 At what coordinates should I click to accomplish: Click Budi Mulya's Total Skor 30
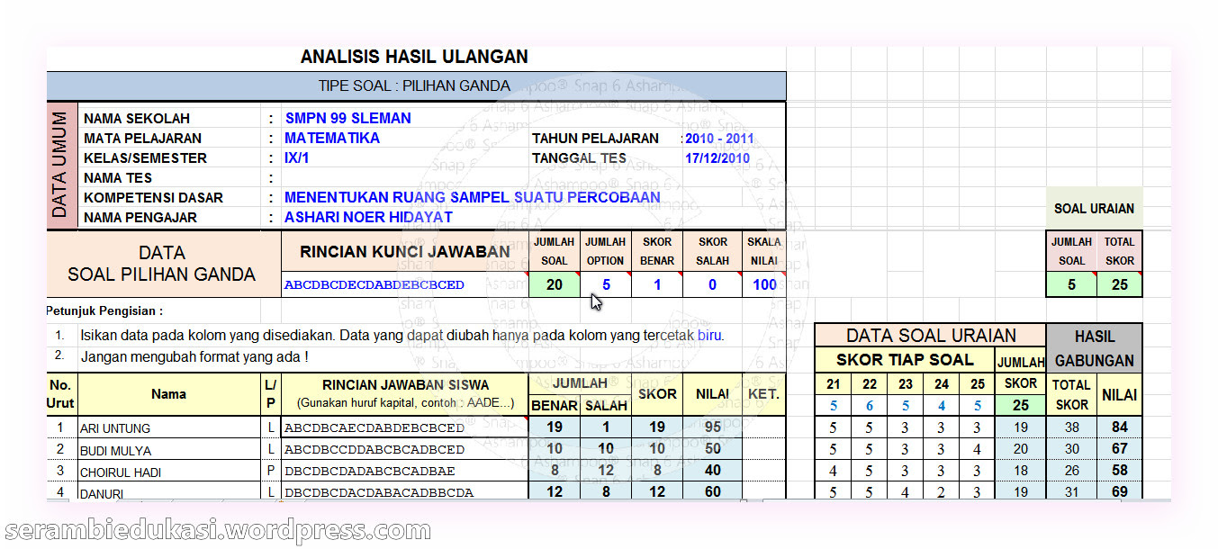[1072, 449]
